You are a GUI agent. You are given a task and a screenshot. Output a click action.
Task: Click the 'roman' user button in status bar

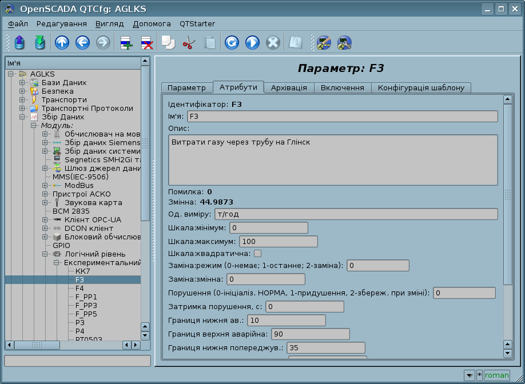(496, 375)
